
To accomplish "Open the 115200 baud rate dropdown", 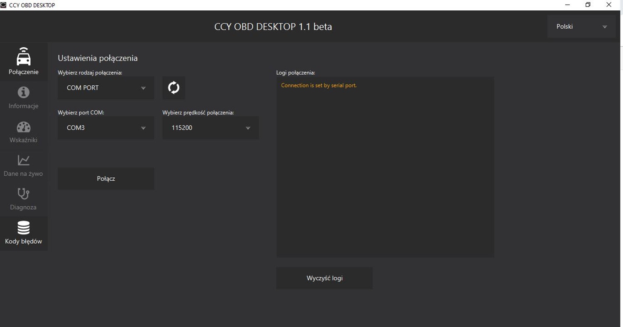I will [211, 128].
